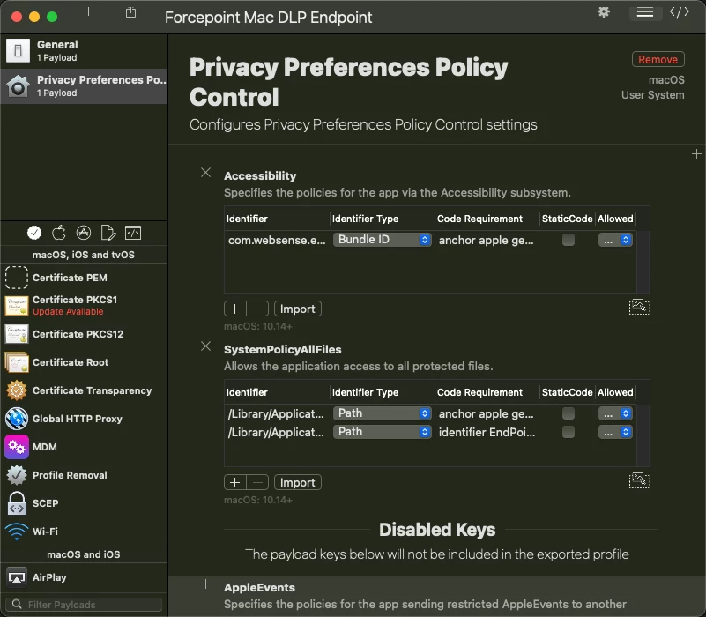Import into the SystemPolicyAllFiles table
This screenshot has height=617, width=706.
point(298,482)
